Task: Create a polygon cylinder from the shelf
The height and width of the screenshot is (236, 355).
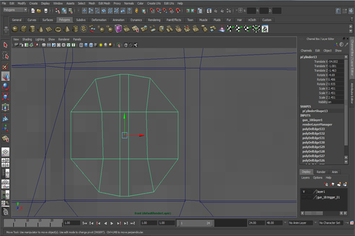Action: pos(32,29)
